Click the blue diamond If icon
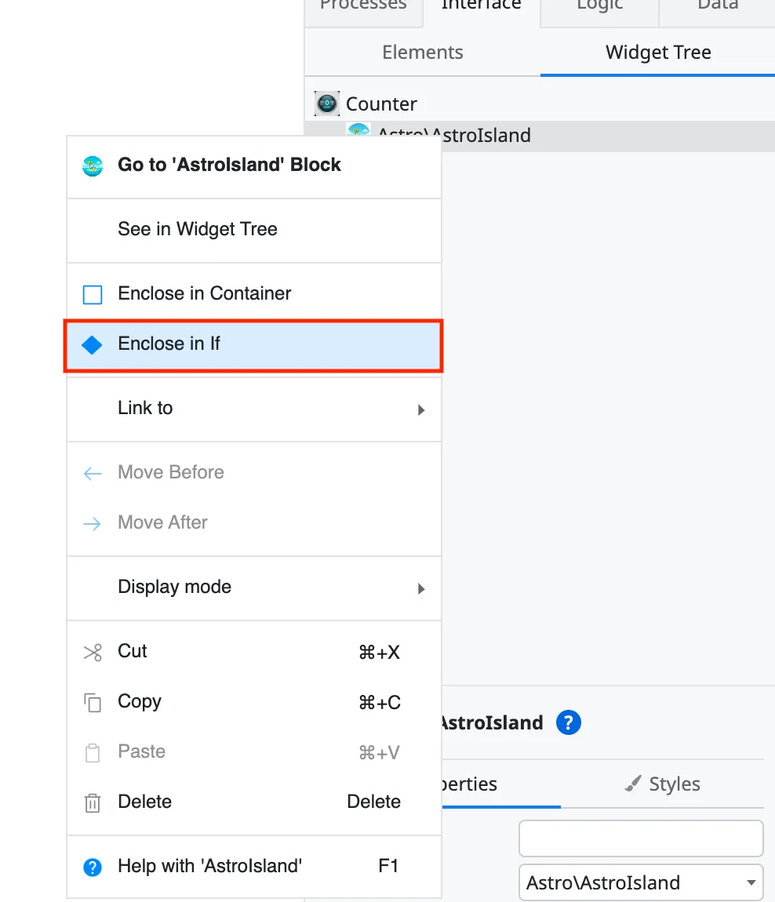 pos(93,344)
